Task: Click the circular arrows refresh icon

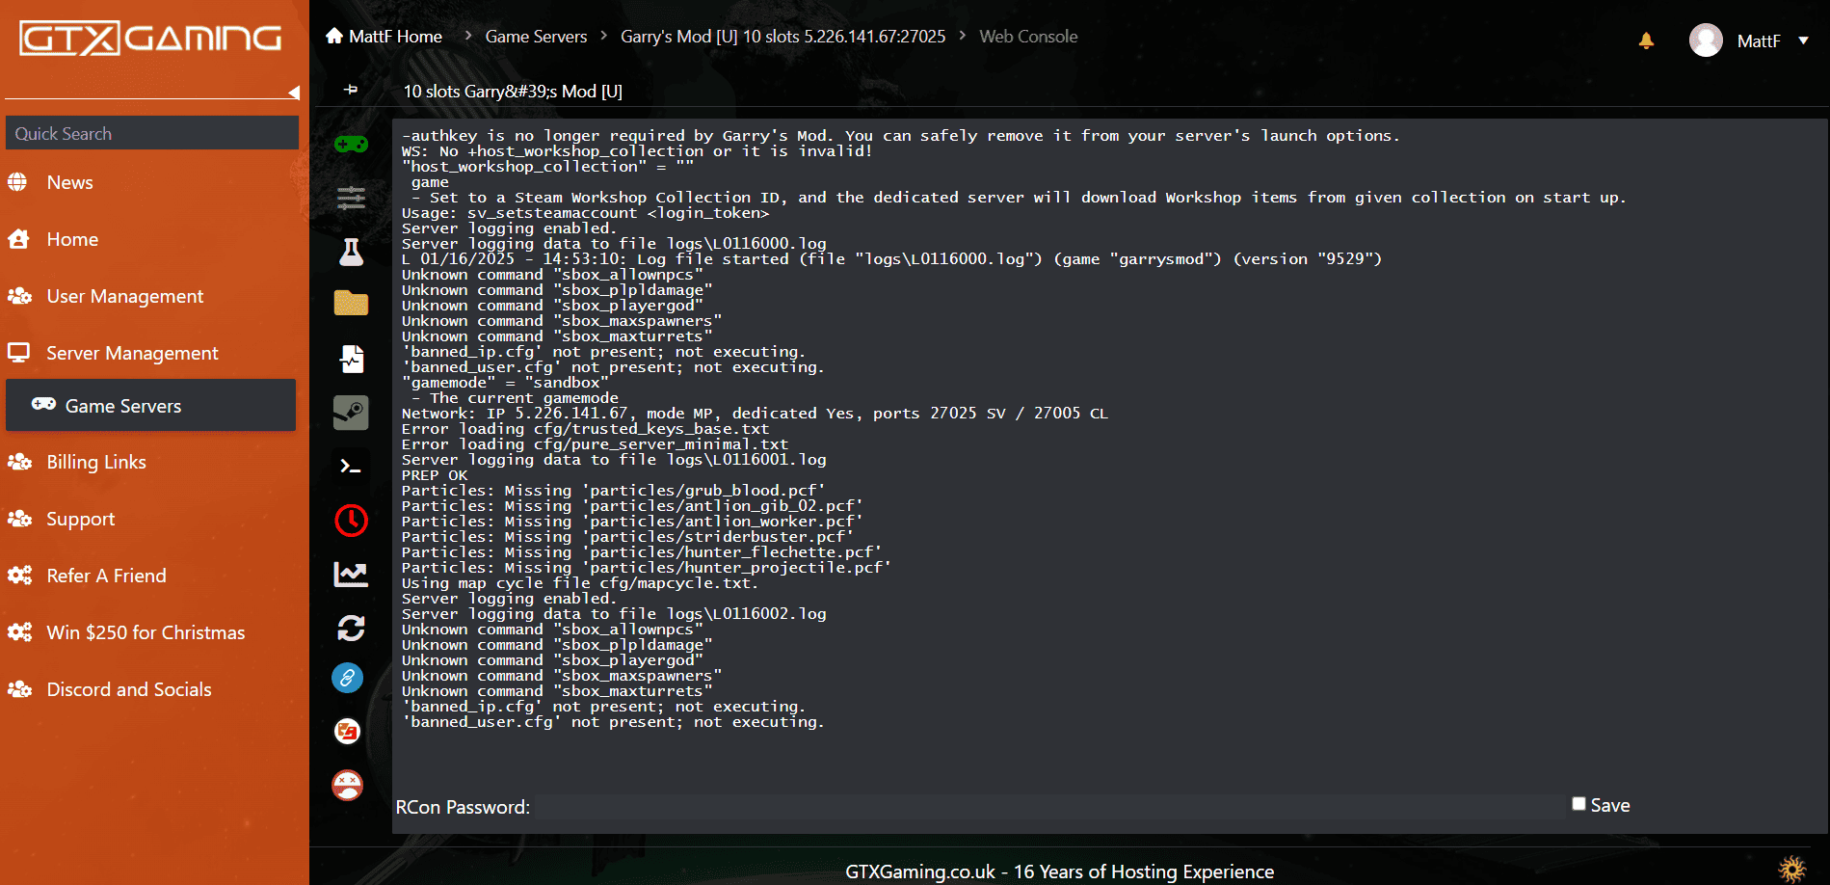Action: [351, 629]
